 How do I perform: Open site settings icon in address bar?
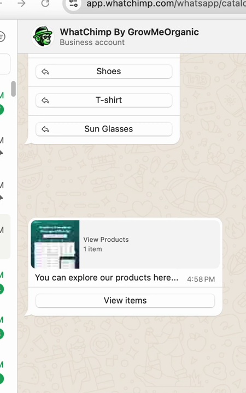pos(74,3)
